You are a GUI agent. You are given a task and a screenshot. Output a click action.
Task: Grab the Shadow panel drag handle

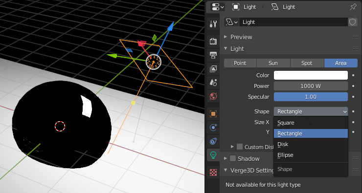(x=355, y=158)
